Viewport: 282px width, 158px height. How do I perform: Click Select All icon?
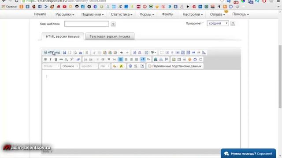coord(146,53)
